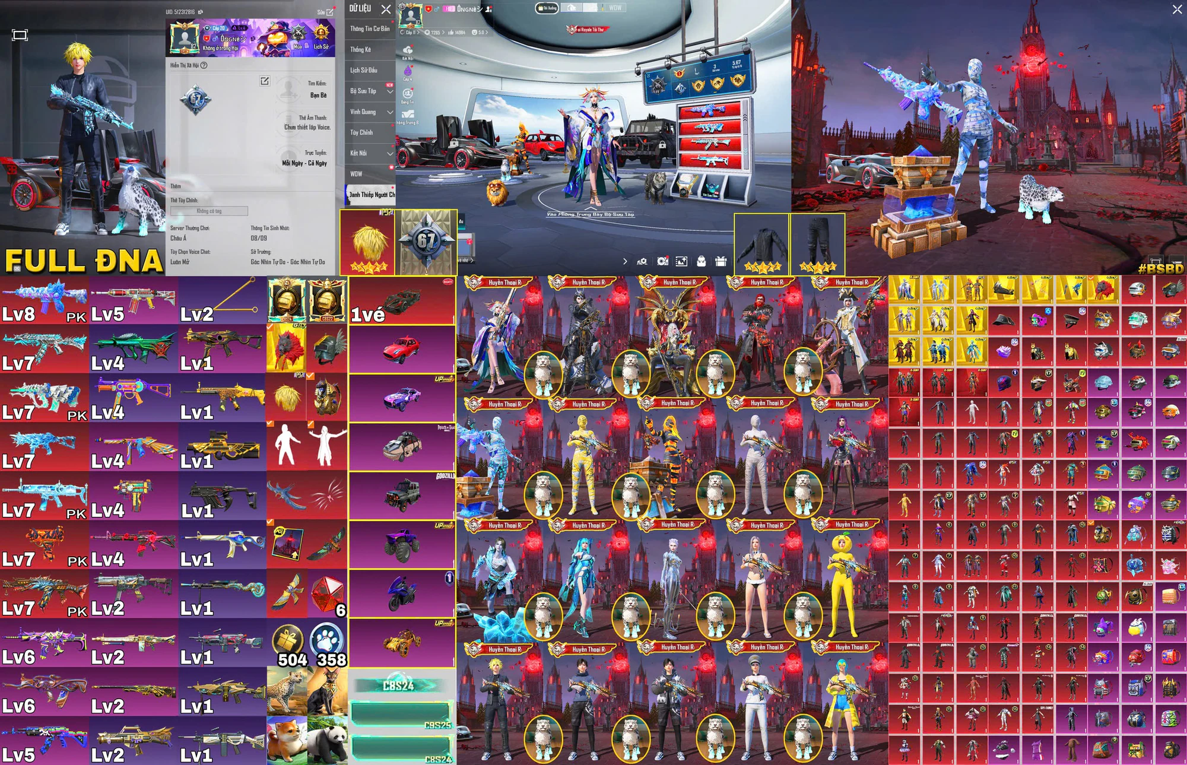Click the edit icon inside the social card
Viewport: 1187px width, 765px height.
[265, 81]
